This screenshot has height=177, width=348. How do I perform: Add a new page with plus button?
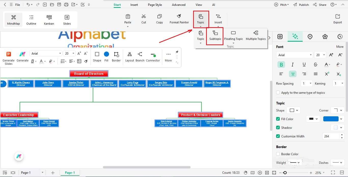53,173
